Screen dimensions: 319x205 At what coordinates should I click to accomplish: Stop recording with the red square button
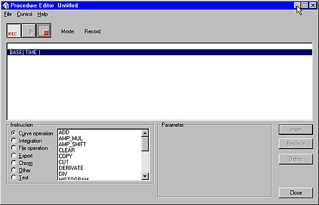click(x=44, y=31)
